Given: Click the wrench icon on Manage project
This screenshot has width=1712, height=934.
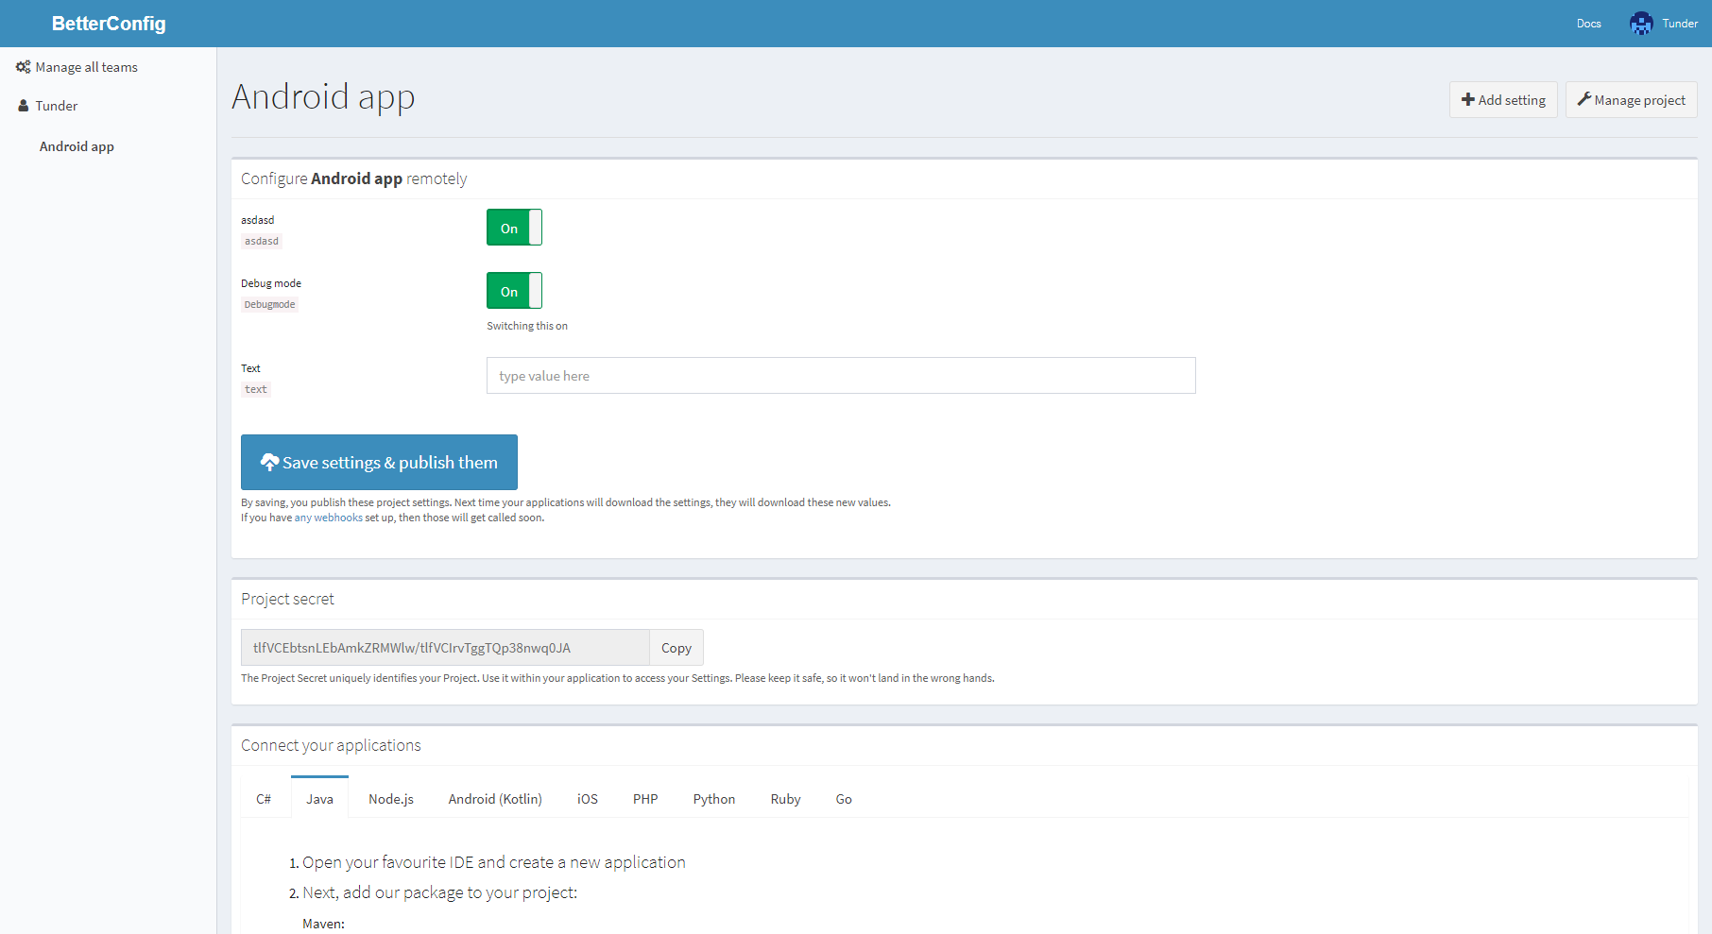Looking at the screenshot, I should pos(1584,99).
